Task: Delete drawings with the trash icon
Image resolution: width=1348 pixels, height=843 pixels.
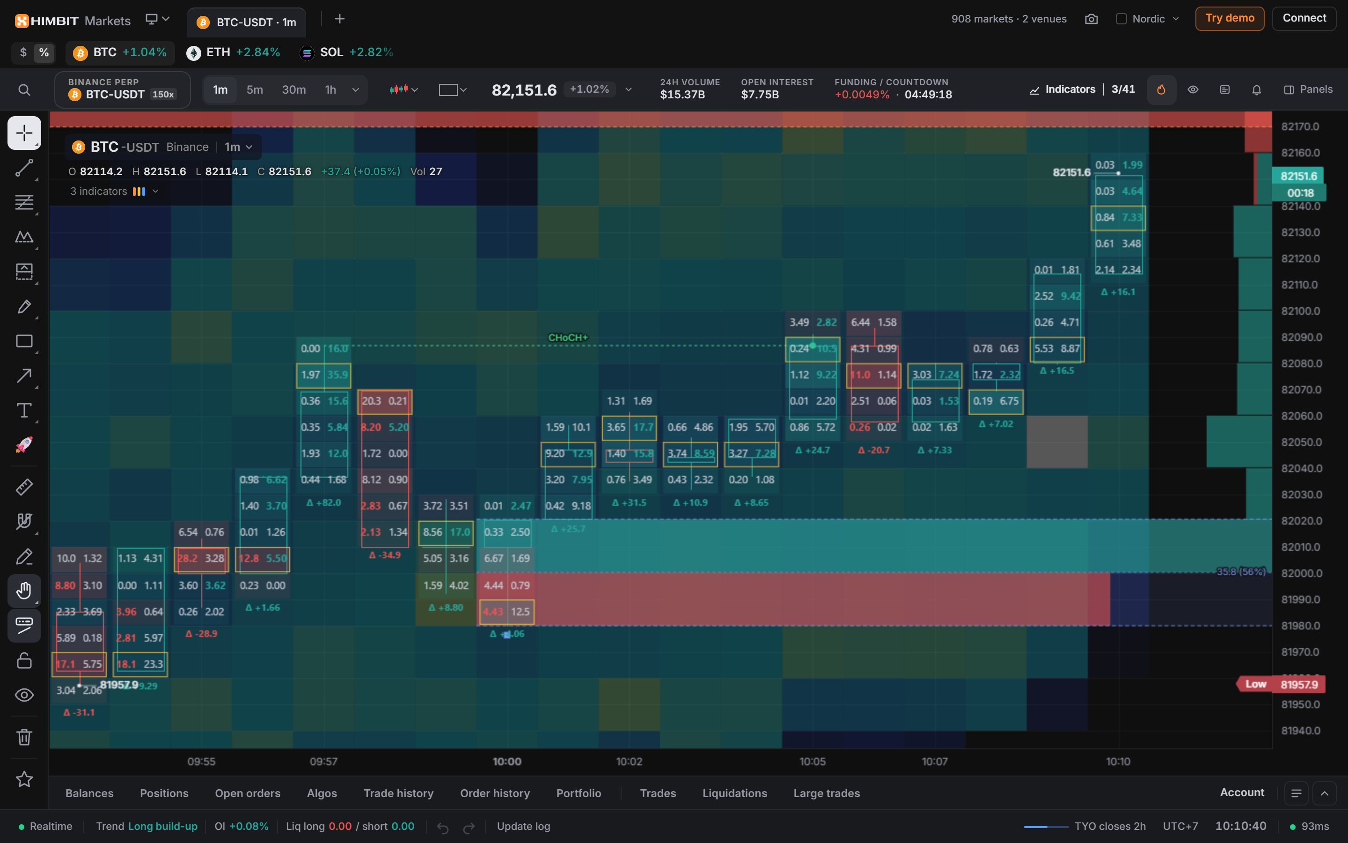Action: pos(24,737)
